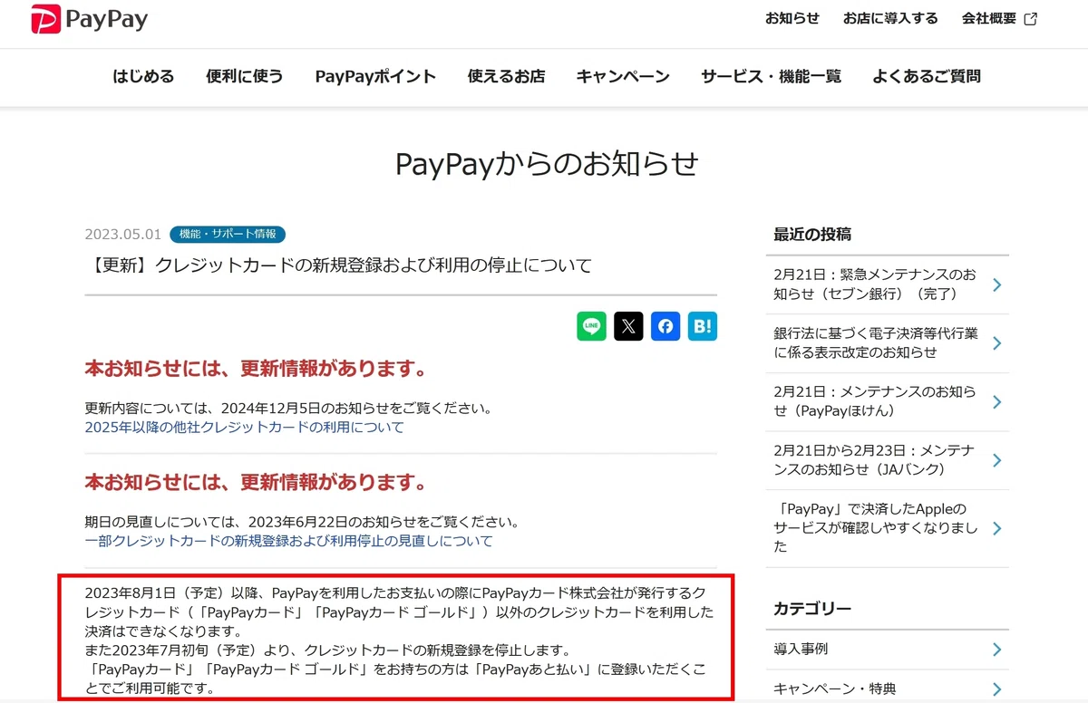Click the external-link icon beside 会社概要

tap(1031, 19)
